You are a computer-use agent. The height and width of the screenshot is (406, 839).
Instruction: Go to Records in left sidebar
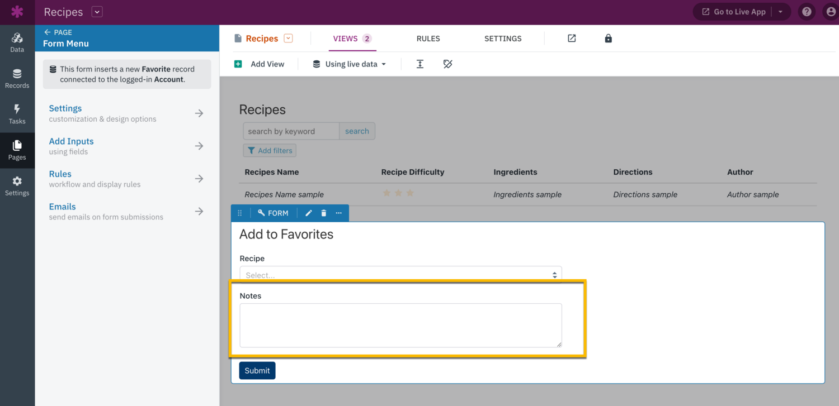click(17, 79)
